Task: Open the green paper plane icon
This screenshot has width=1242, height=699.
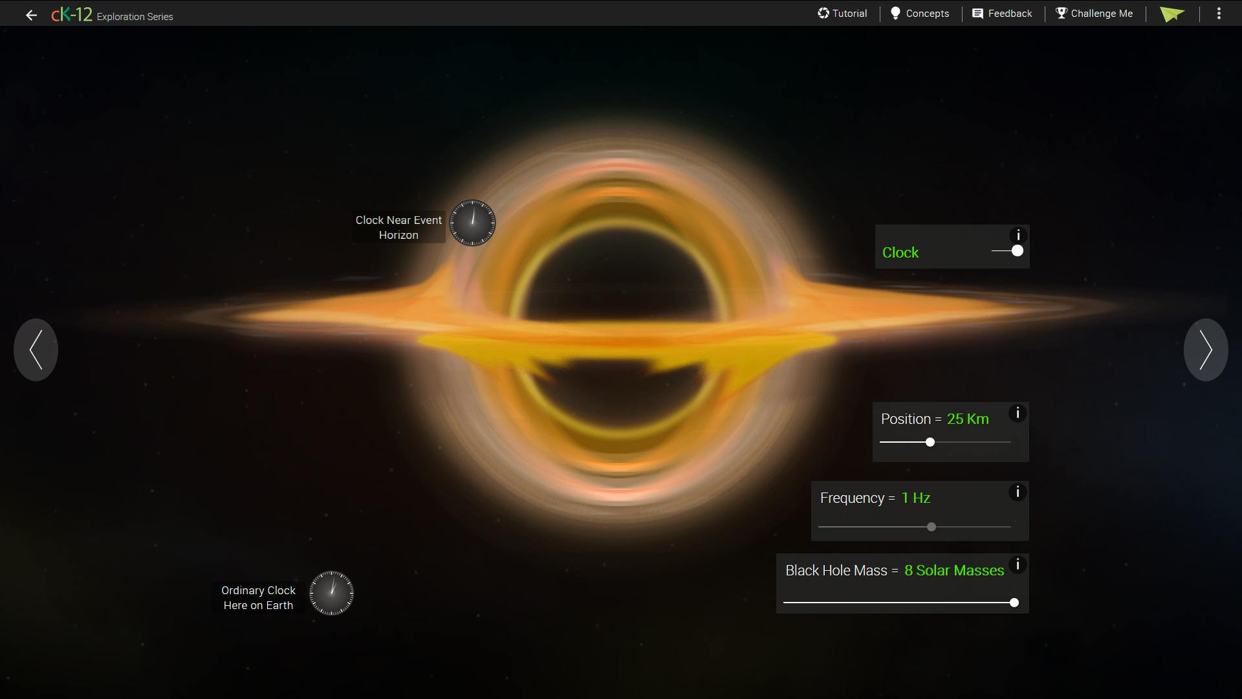Action: tap(1172, 14)
